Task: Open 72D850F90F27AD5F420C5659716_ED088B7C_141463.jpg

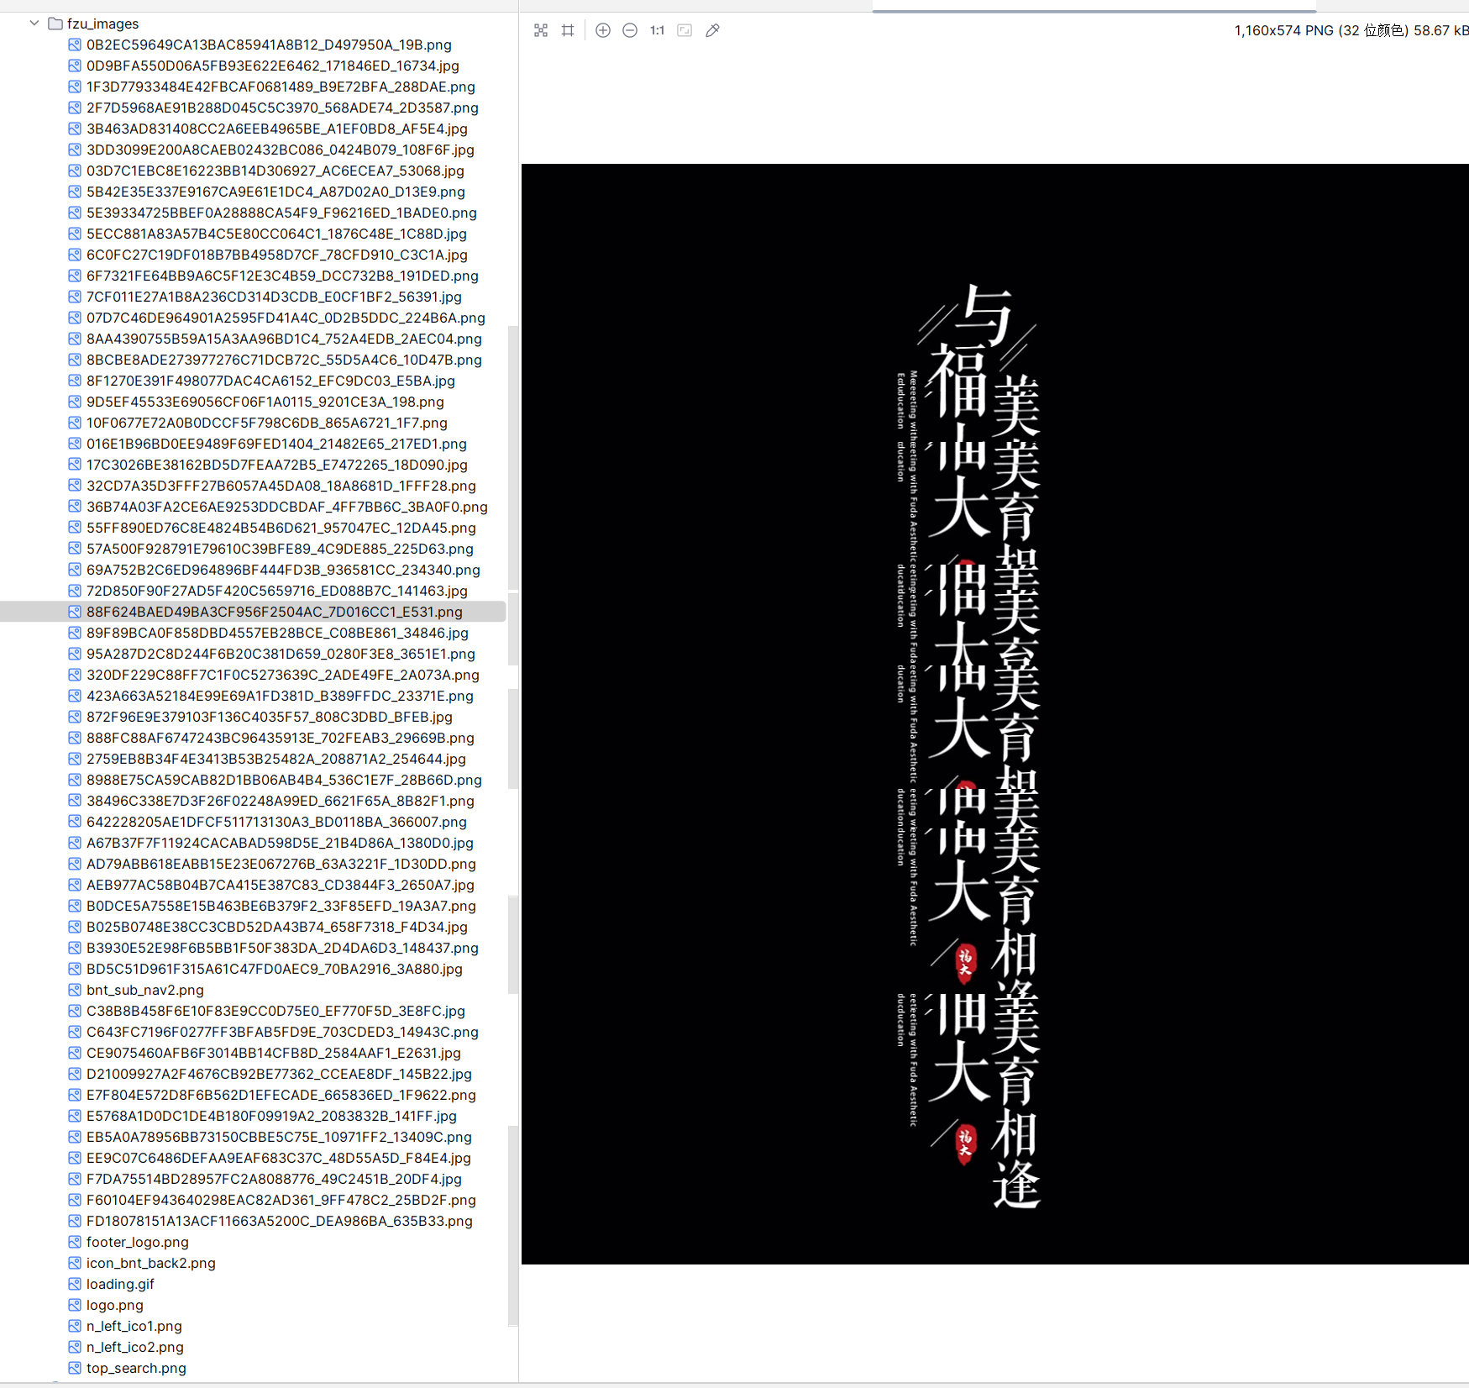Action: click(277, 591)
